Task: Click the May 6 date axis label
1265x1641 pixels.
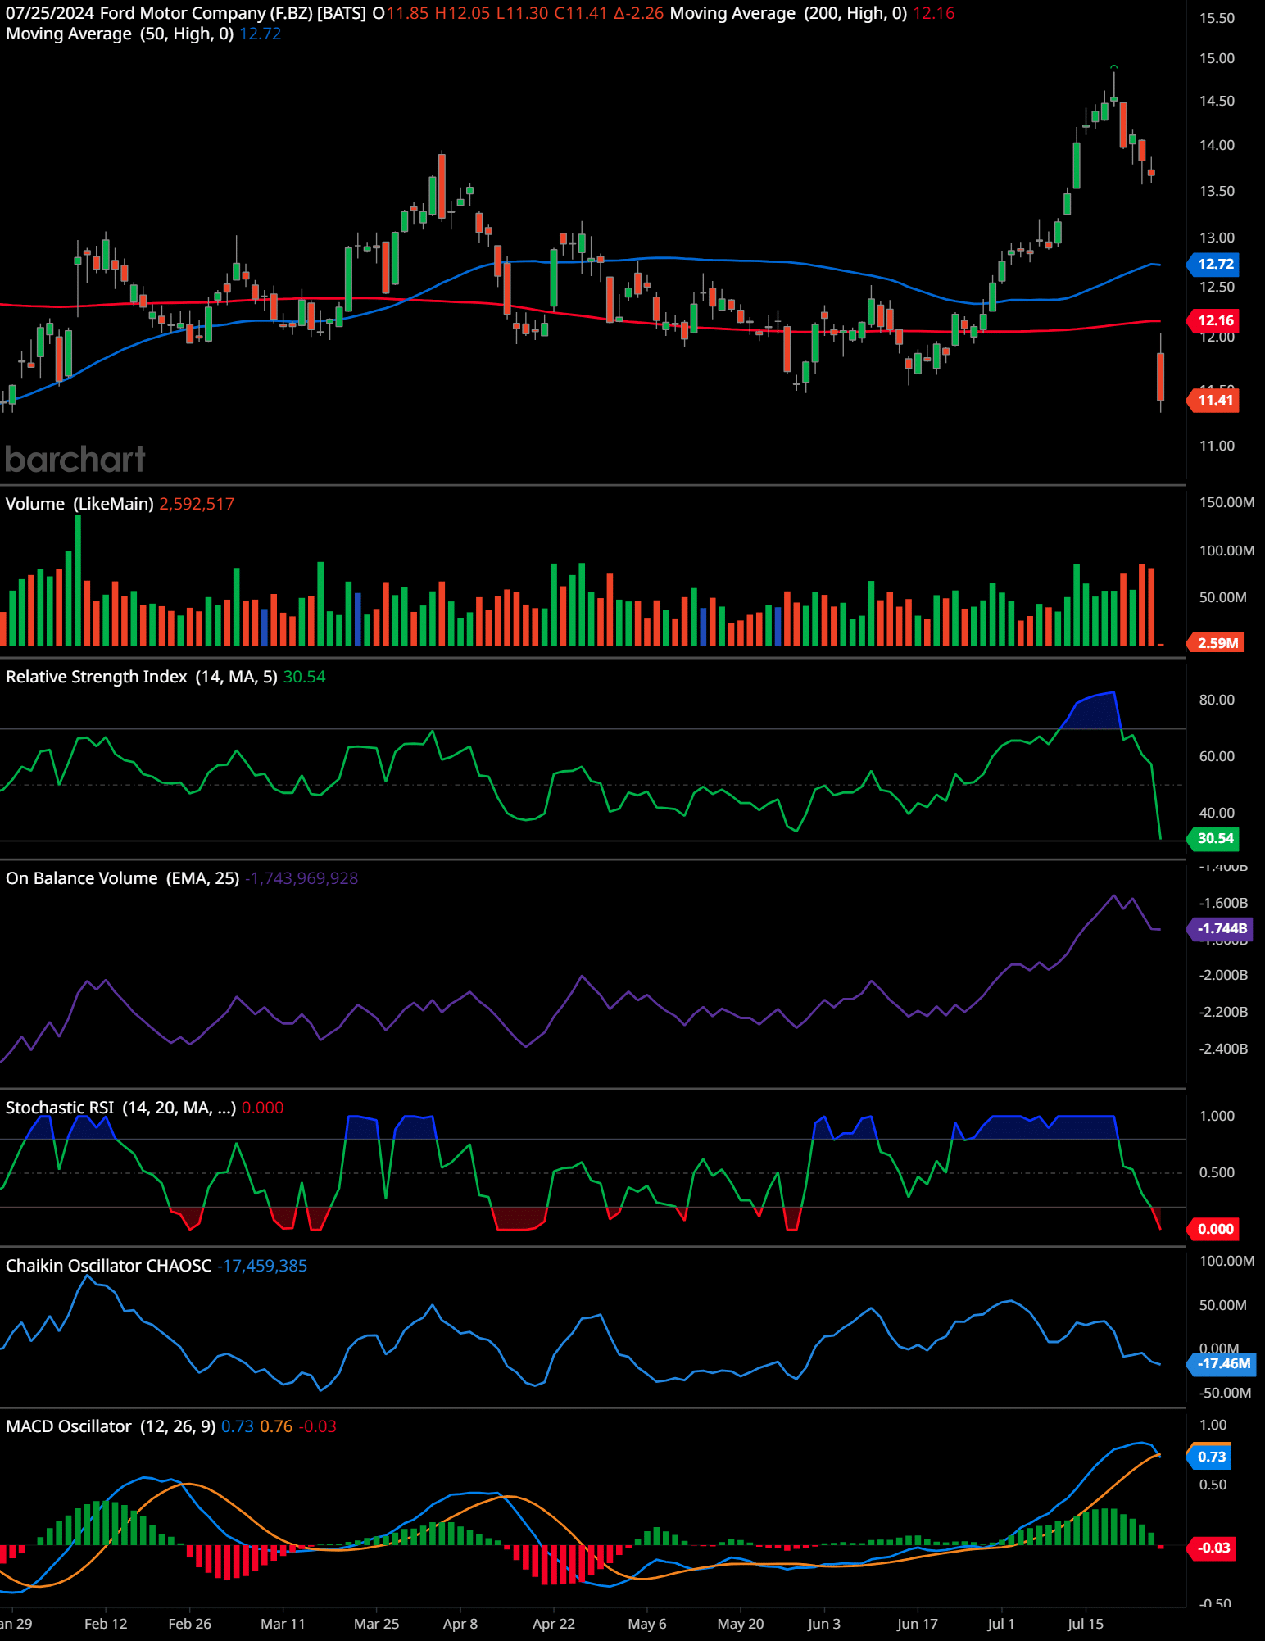Action: point(646,1624)
